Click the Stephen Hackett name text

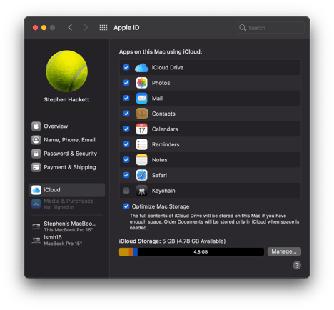click(x=66, y=99)
